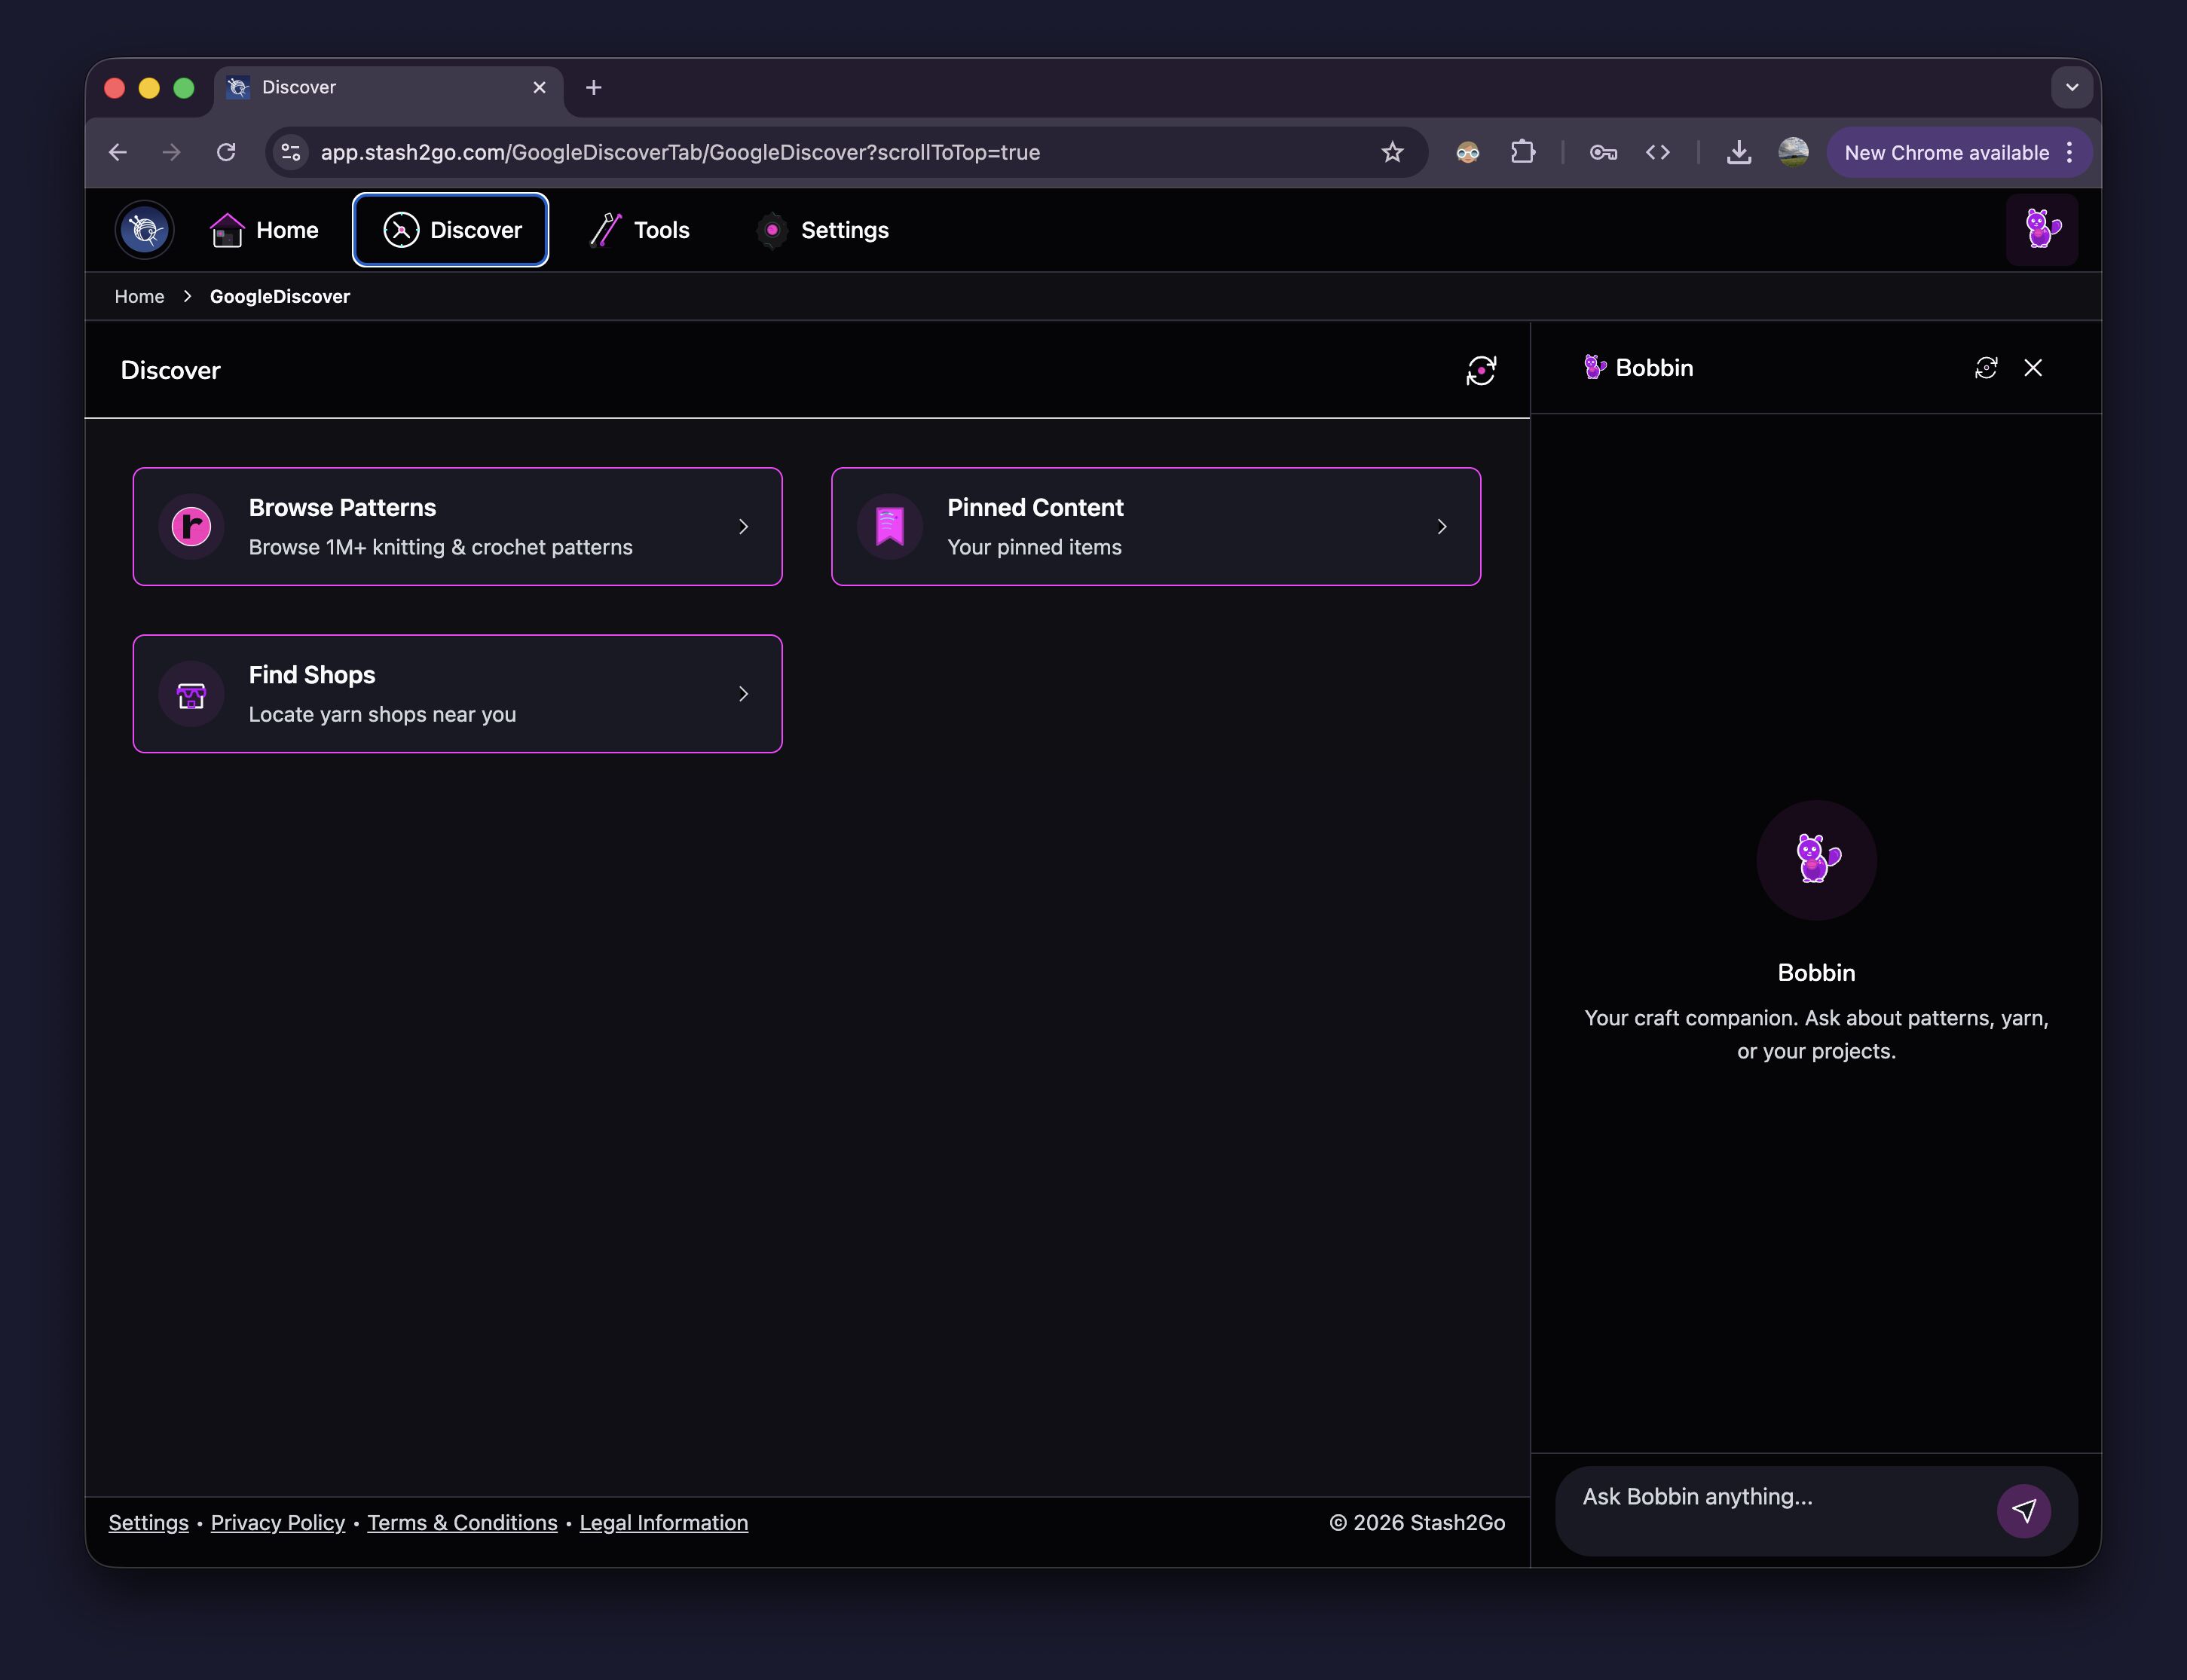Click the Bobbin avatar in the navigation bar
Viewport: 2187px width, 1680px height.
(2042, 229)
